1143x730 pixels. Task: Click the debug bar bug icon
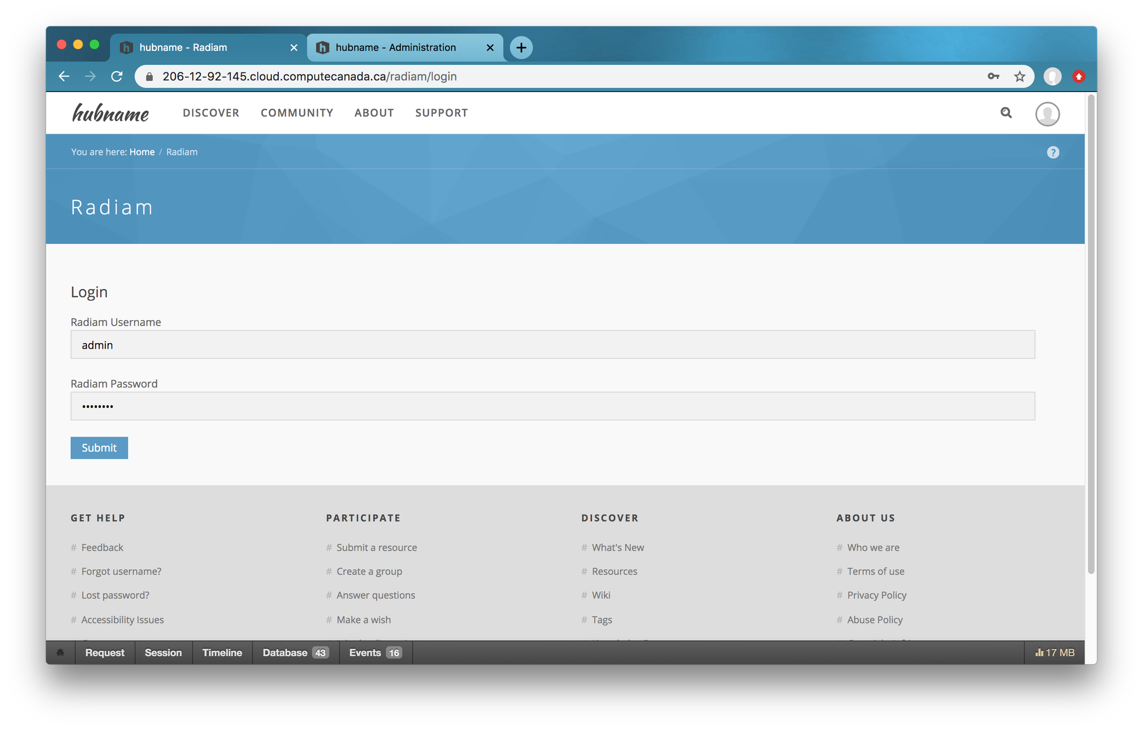click(60, 652)
